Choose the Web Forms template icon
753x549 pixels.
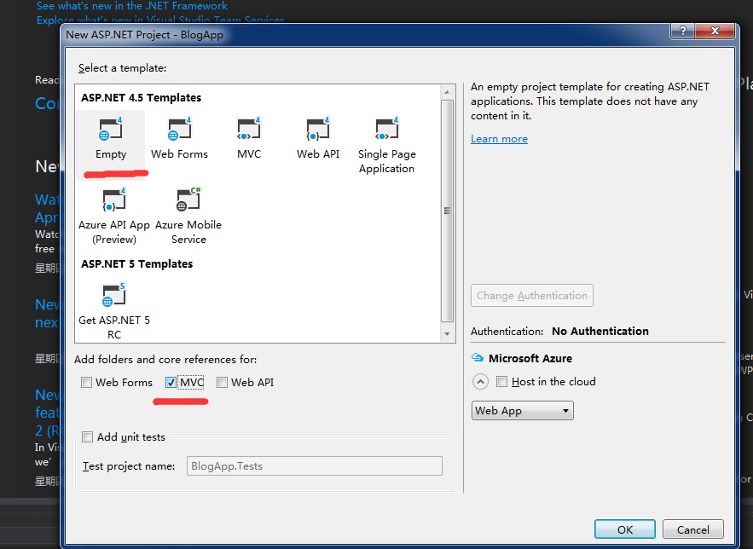click(180, 129)
